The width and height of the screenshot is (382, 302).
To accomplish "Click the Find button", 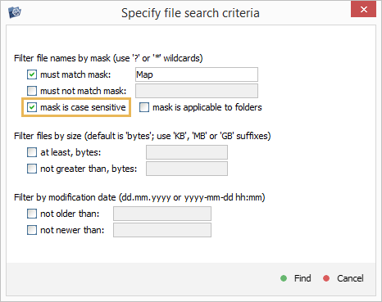I will click(296, 278).
